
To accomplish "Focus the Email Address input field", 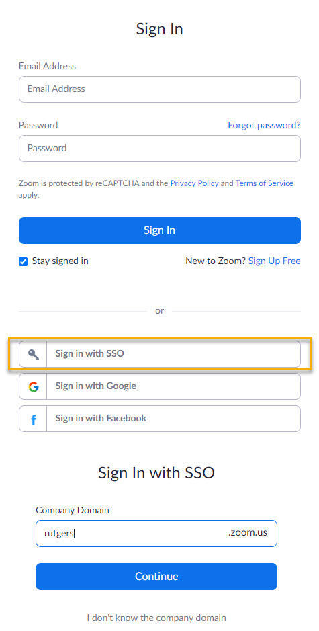I will coord(160,89).
